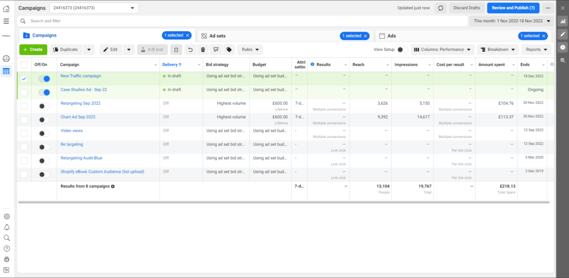Click the info icon next to Results header
The width and height of the screenshot is (569, 278).
(x=312, y=64)
